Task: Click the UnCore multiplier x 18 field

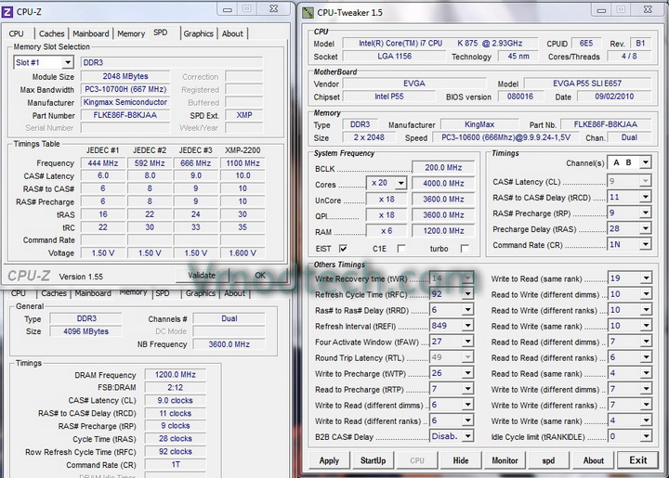Action: tap(387, 200)
